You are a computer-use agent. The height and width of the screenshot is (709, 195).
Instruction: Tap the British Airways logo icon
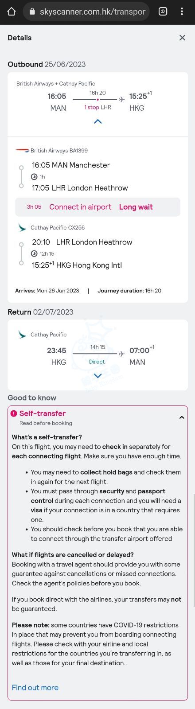coord(22,151)
